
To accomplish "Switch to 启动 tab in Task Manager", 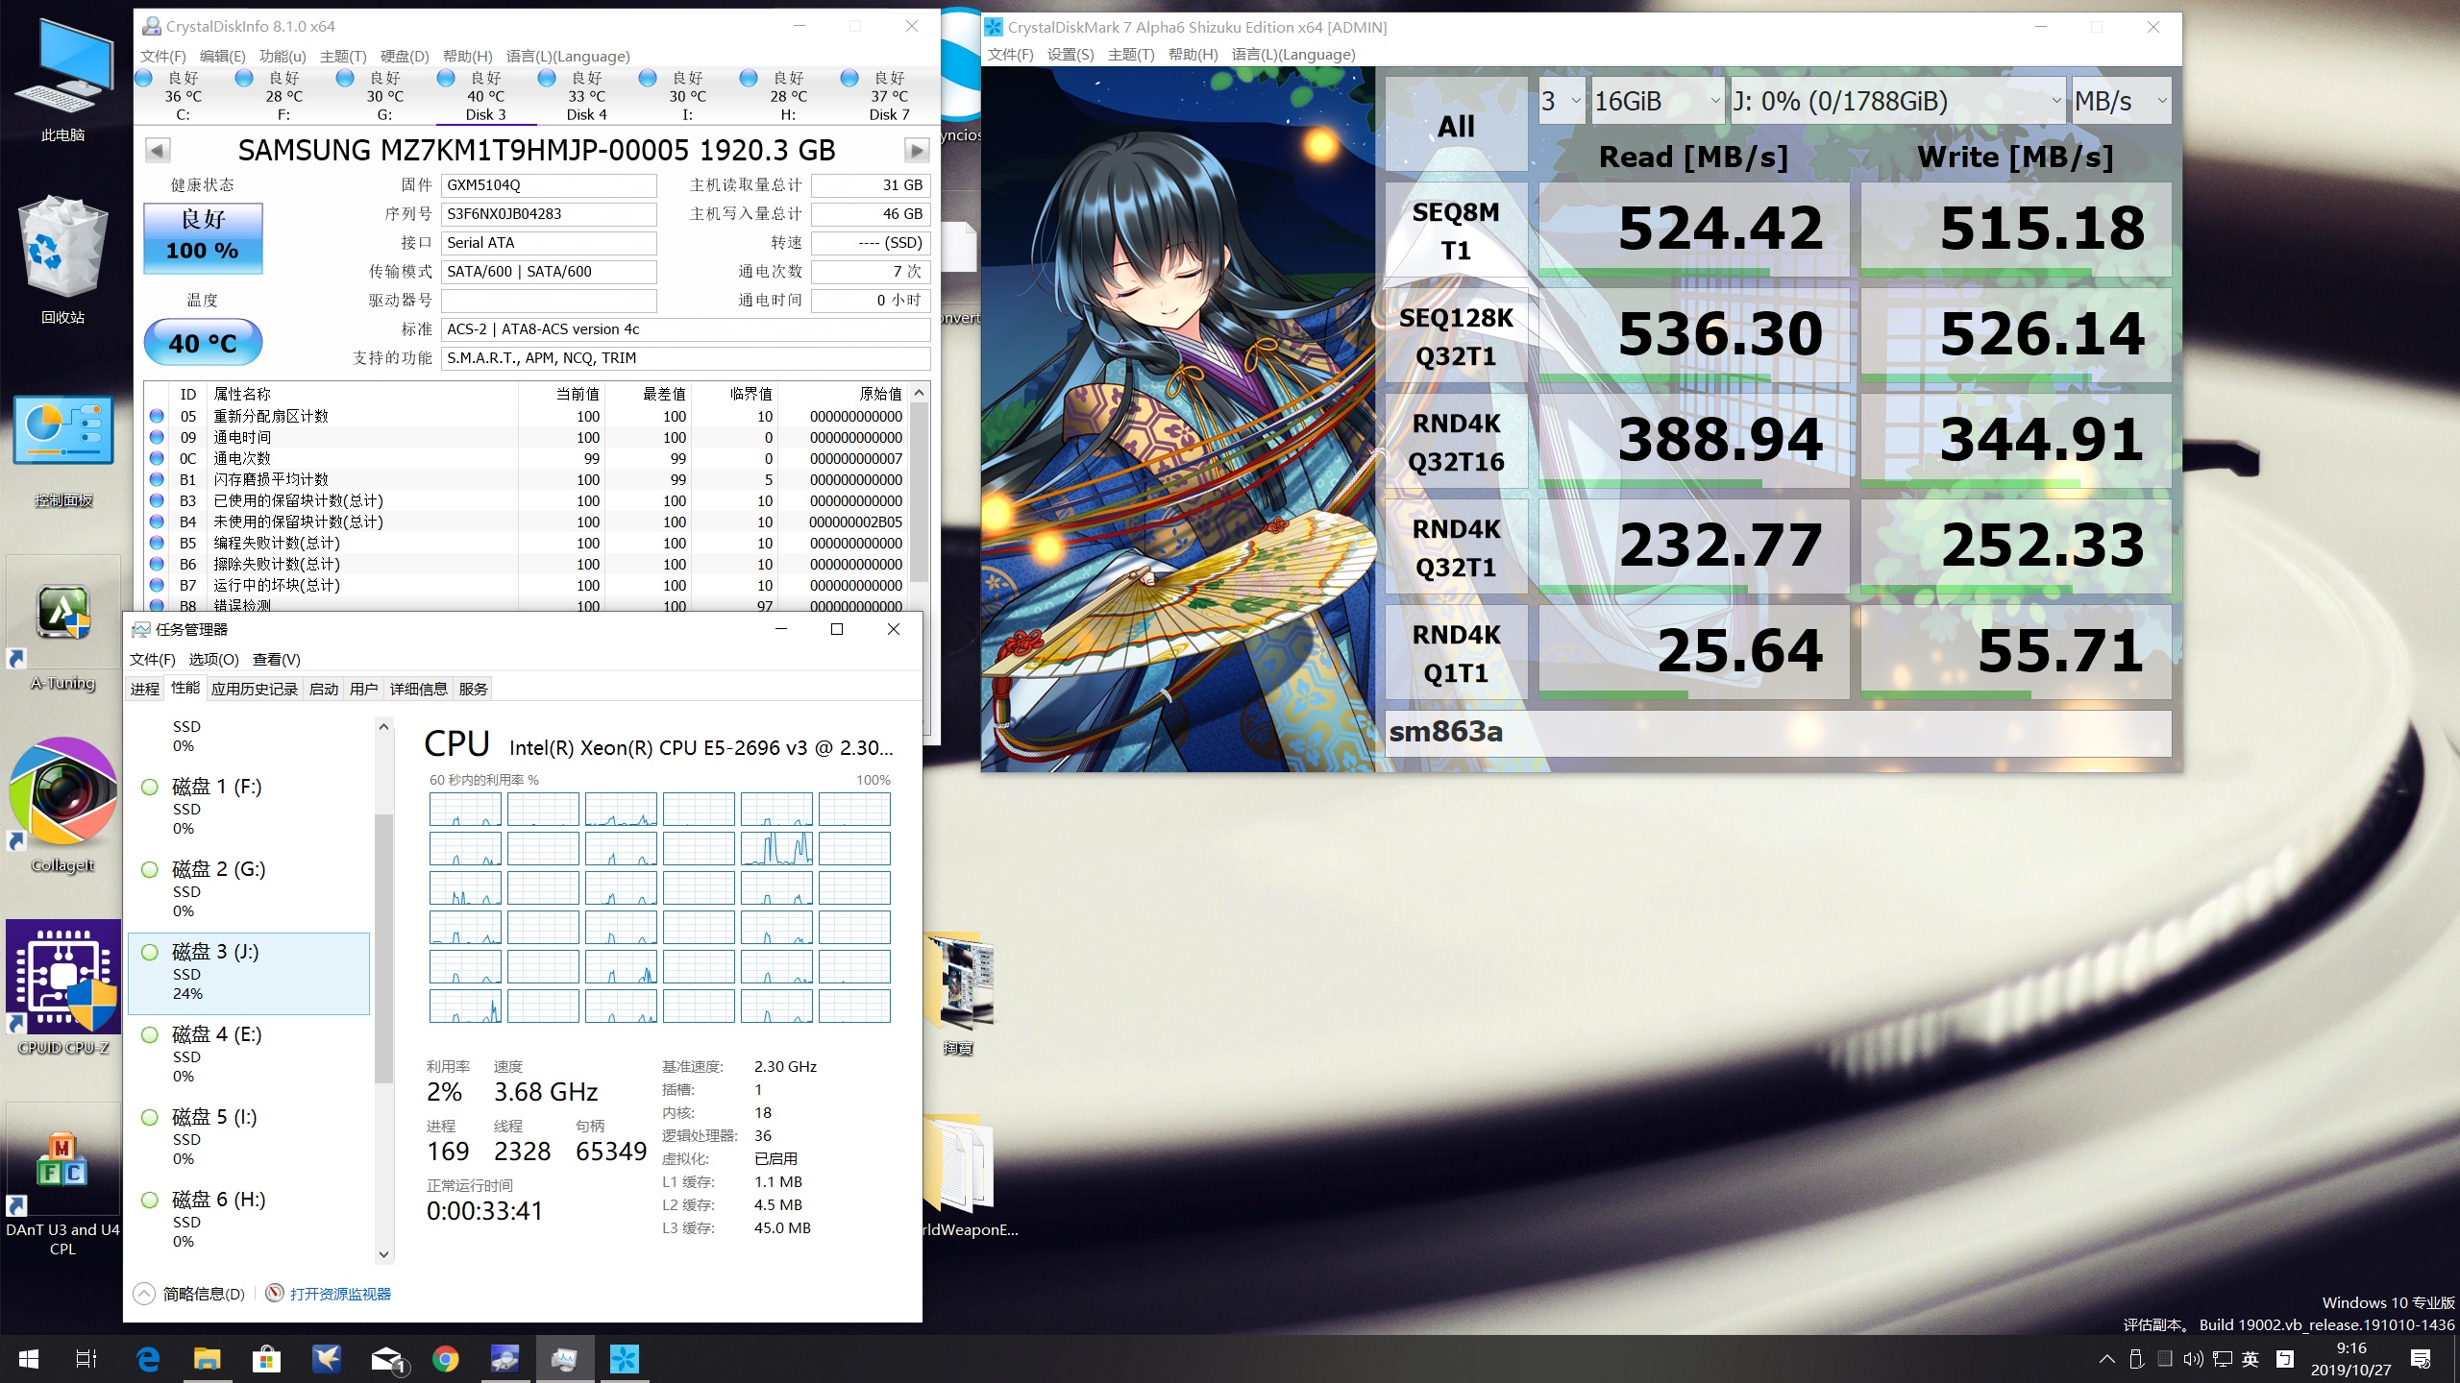I will (x=324, y=689).
